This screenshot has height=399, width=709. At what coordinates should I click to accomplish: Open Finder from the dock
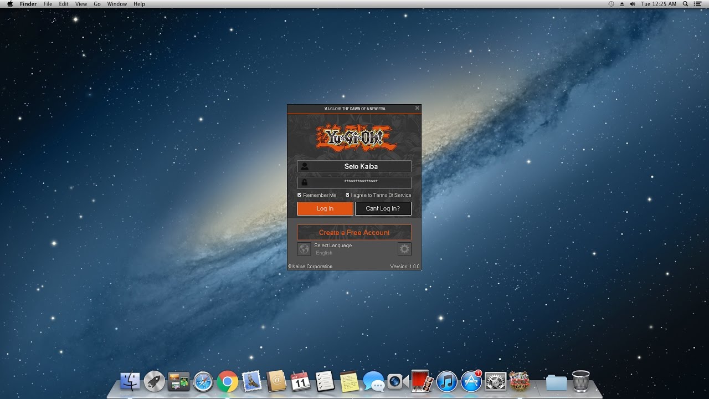click(130, 381)
